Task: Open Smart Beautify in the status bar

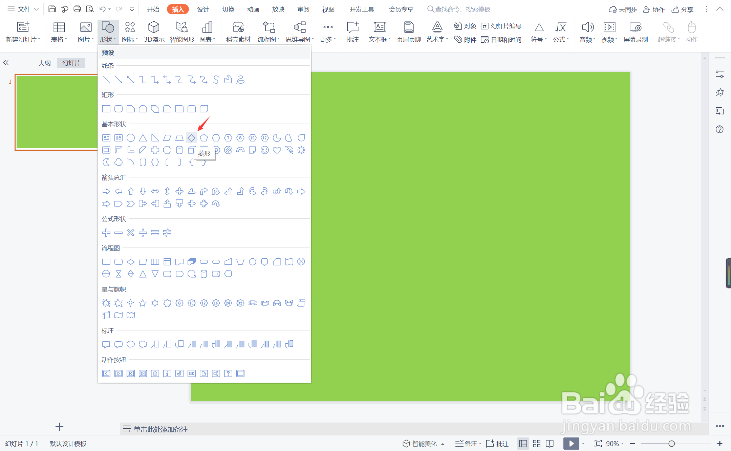Action: (423, 444)
